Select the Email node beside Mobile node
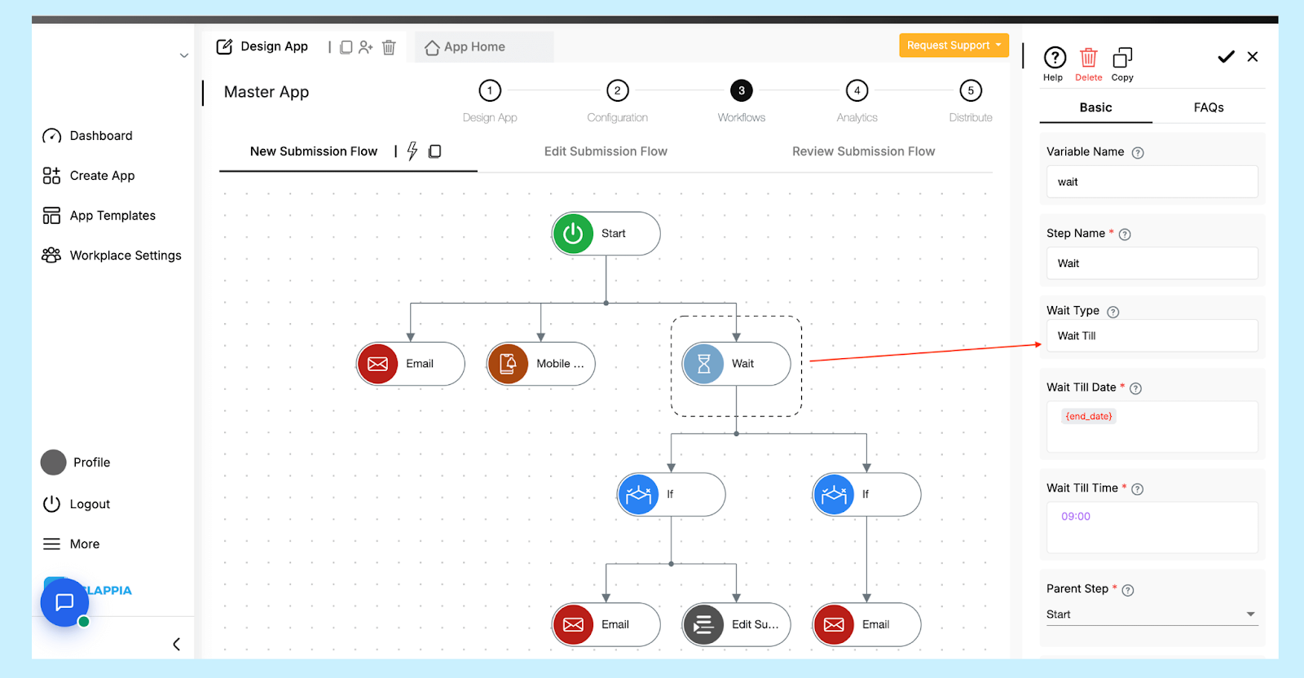This screenshot has height=678, width=1304. (x=410, y=364)
